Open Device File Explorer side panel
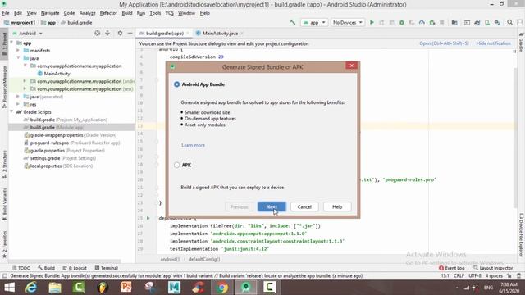525x295 pixels. [522, 235]
